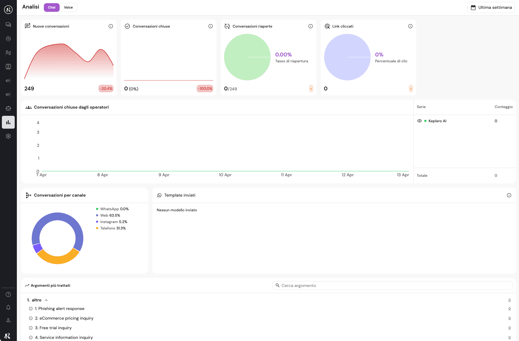The height and width of the screenshot is (341, 519).
Task: Open the notifications bell icon
Action: 8,307
